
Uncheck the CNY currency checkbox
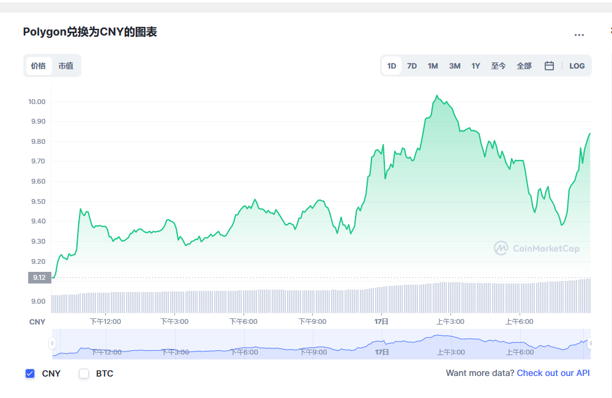pos(30,374)
